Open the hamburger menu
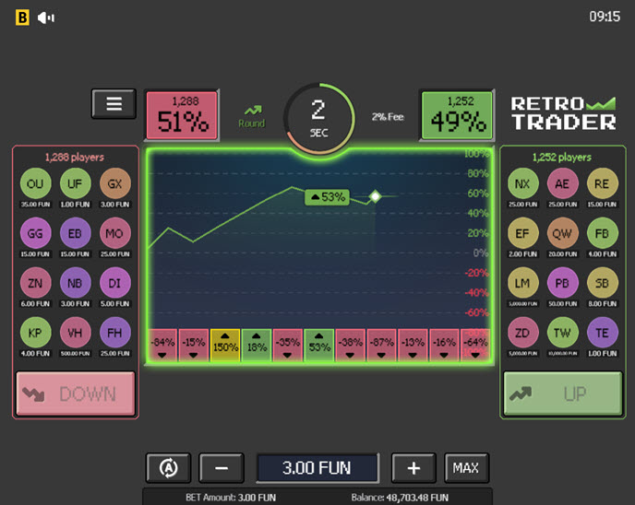Image resolution: width=635 pixels, height=505 pixels. pyautogui.click(x=114, y=103)
